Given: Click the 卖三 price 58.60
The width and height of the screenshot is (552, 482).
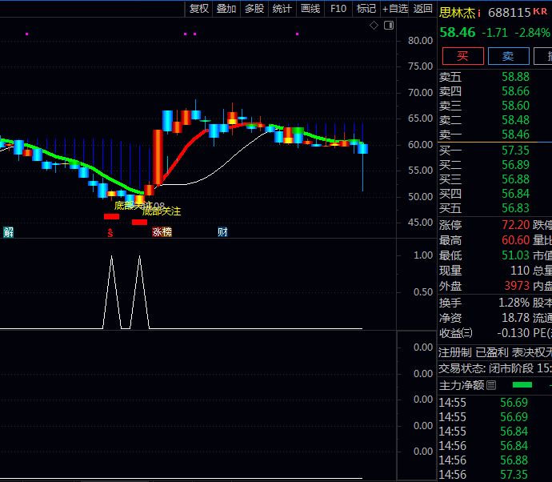Looking at the screenshot, I should [x=515, y=106].
